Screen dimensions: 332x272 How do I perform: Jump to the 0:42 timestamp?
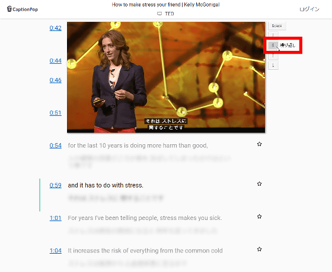pos(56,28)
